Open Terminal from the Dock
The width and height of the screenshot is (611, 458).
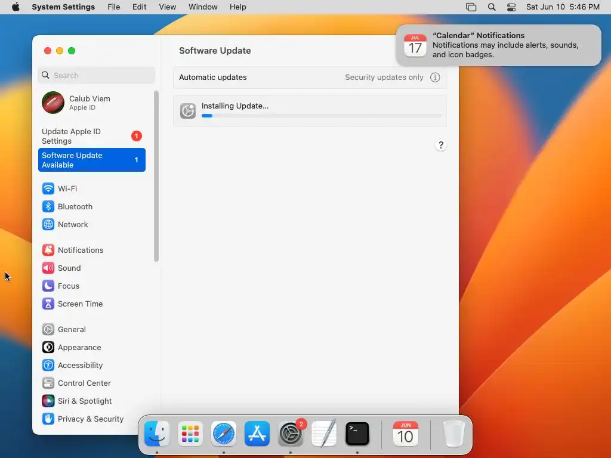(357, 434)
